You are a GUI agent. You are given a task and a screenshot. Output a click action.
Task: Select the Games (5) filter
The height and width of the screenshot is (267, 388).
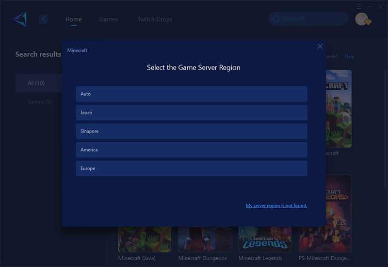(40, 102)
